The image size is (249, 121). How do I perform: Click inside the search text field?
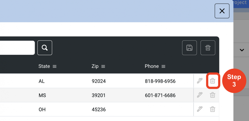coord(17,48)
